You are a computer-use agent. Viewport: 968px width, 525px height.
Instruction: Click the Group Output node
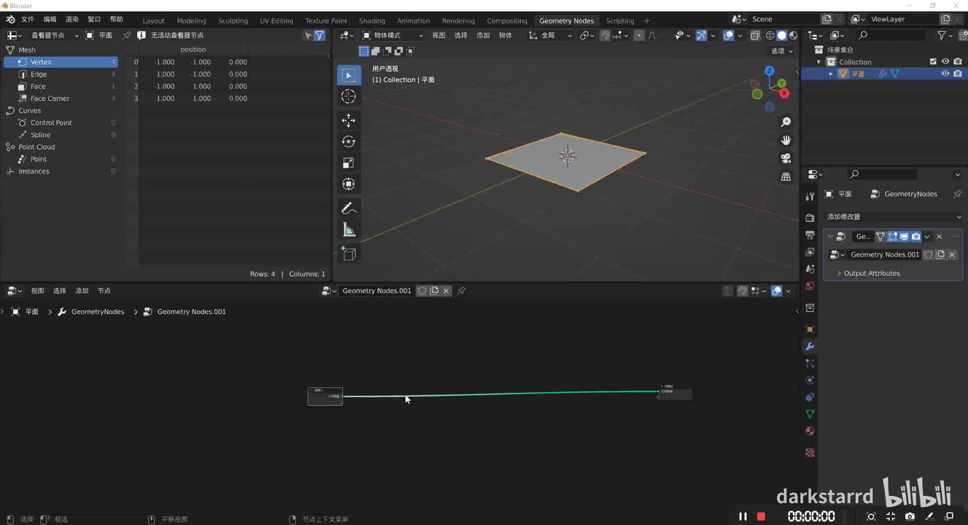pos(676,392)
